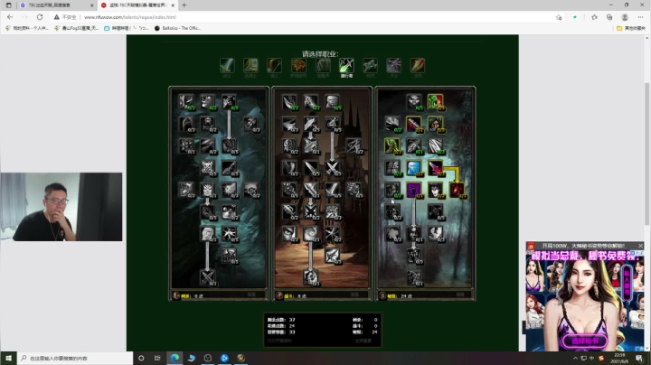Click Camouflage hooded figure talent
This screenshot has width=651, height=365.
point(435,123)
